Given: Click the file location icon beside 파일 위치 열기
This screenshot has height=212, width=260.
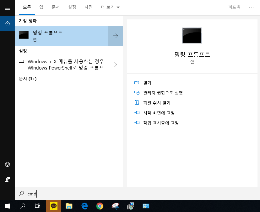Looking at the screenshot, I should click(x=137, y=103).
